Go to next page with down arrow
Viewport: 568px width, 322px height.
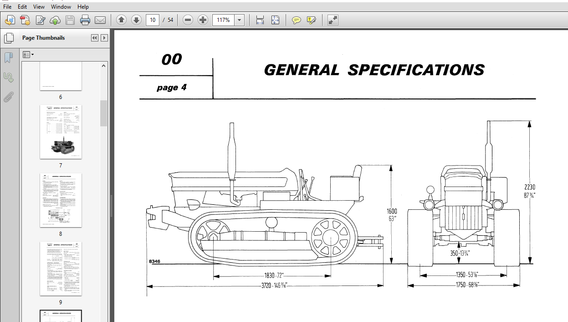(136, 20)
